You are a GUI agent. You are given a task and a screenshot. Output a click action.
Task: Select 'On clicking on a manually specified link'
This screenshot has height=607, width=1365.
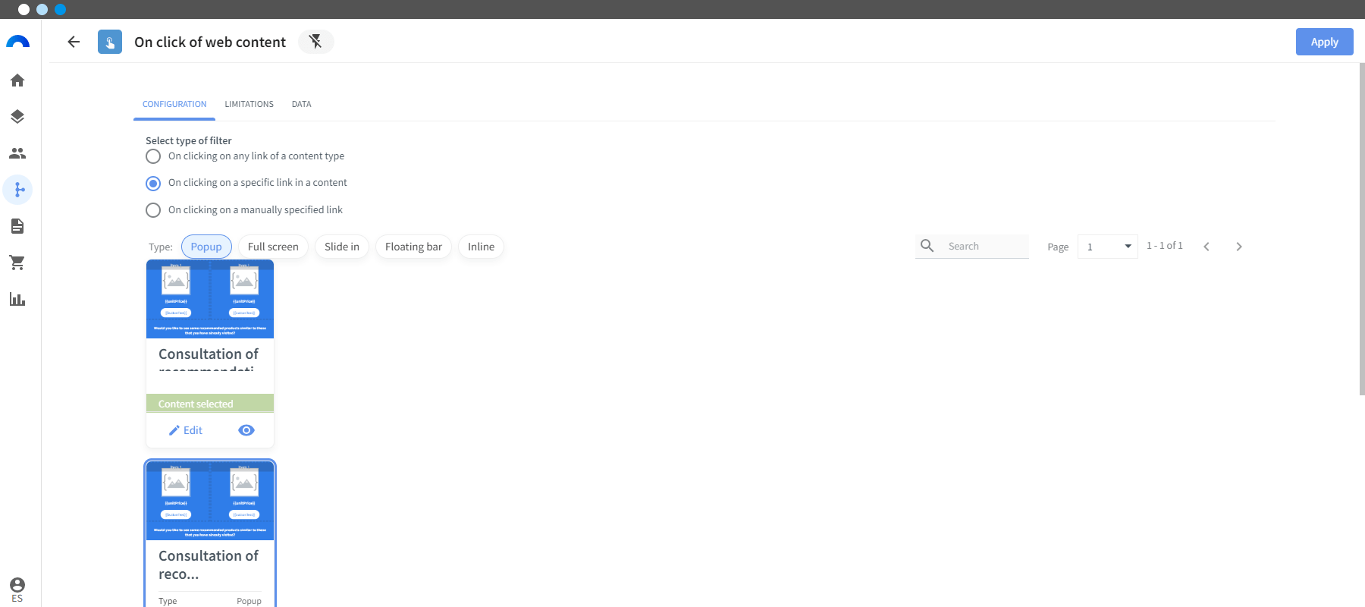click(153, 210)
